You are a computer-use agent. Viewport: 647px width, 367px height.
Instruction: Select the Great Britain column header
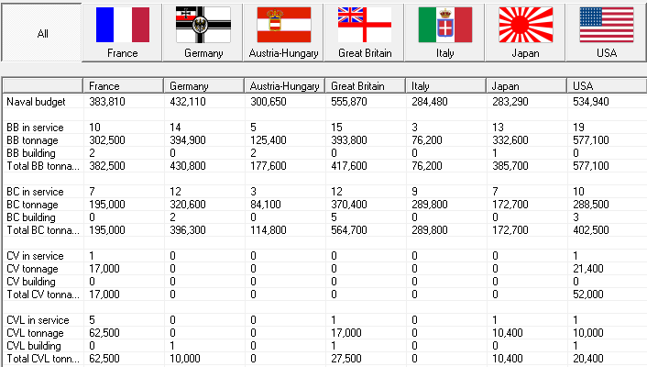tap(366, 85)
